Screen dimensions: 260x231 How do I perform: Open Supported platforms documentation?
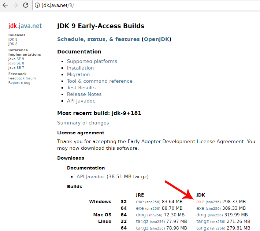coord(92,61)
